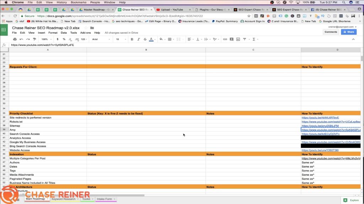364x204 pixels.
Task: Click the blue Share button
Action: (349, 32)
